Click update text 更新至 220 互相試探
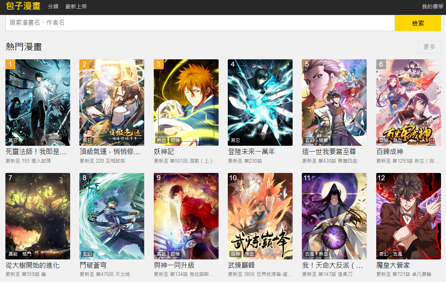Screen dimensions: 446x282 pyautogui.click(x=102, y=161)
